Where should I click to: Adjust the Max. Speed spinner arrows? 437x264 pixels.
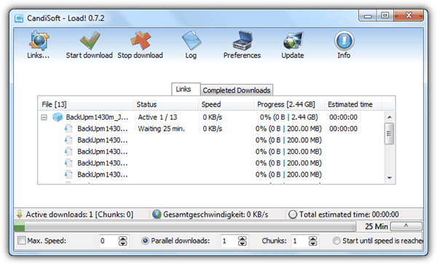point(123,241)
